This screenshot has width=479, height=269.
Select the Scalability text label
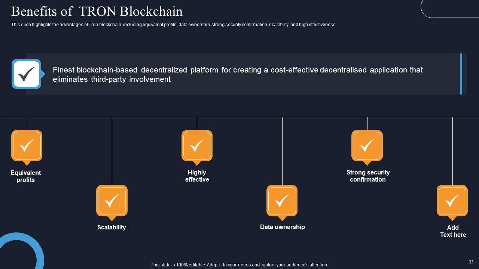coord(112,227)
